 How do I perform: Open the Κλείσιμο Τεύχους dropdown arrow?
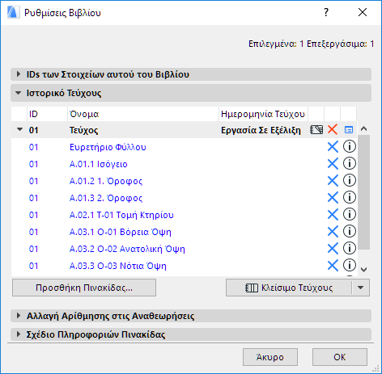pos(361,288)
